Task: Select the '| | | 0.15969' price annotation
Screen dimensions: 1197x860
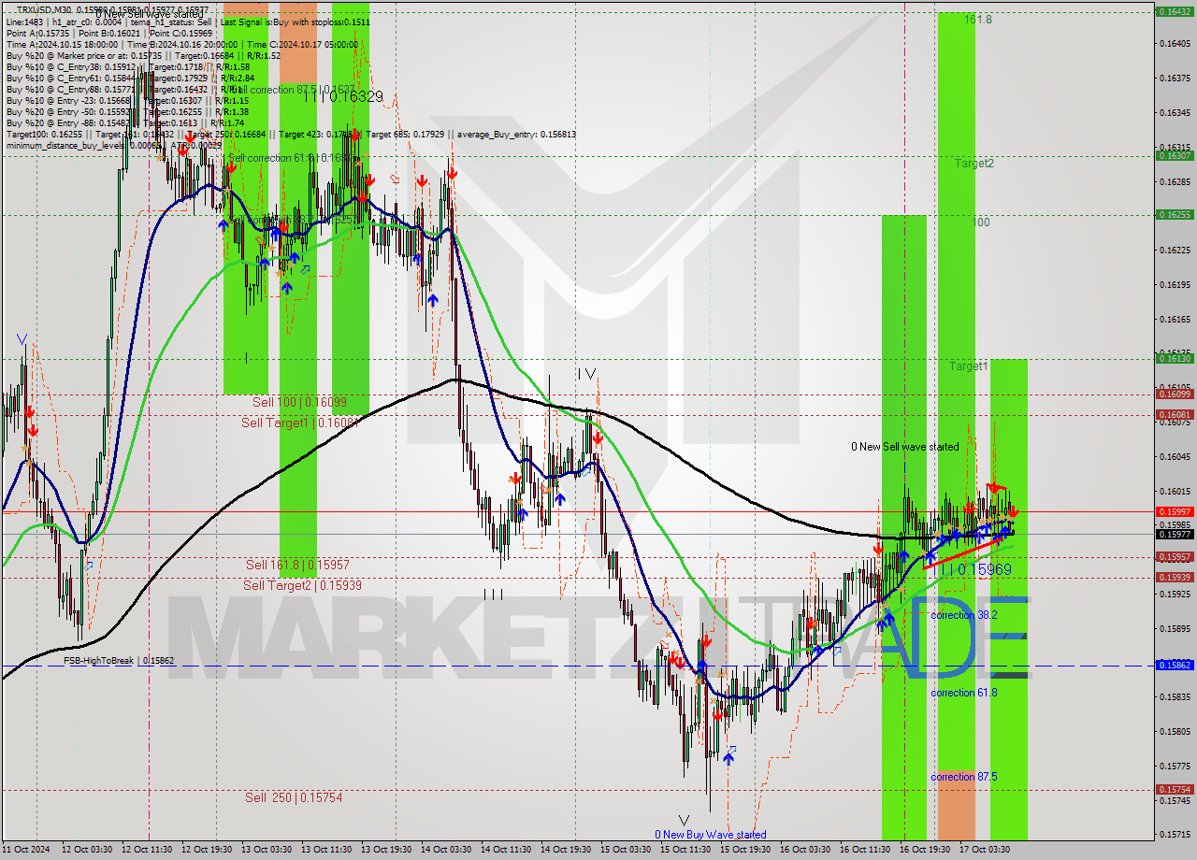Action: pos(975,569)
